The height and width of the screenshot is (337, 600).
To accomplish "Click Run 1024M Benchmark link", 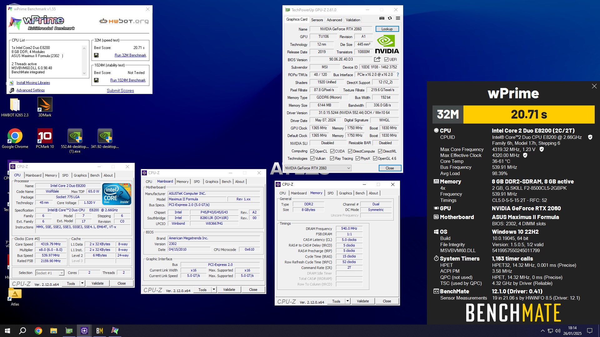I will click(x=128, y=80).
